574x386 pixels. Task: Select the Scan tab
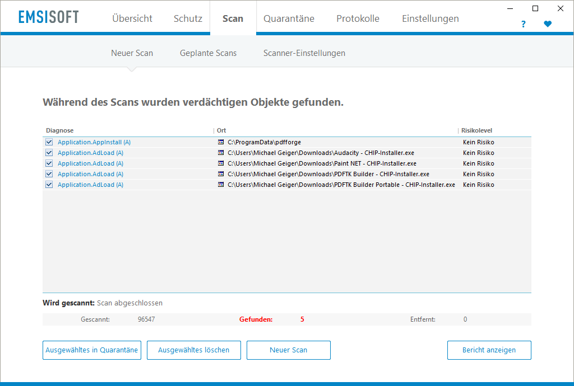(x=233, y=18)
